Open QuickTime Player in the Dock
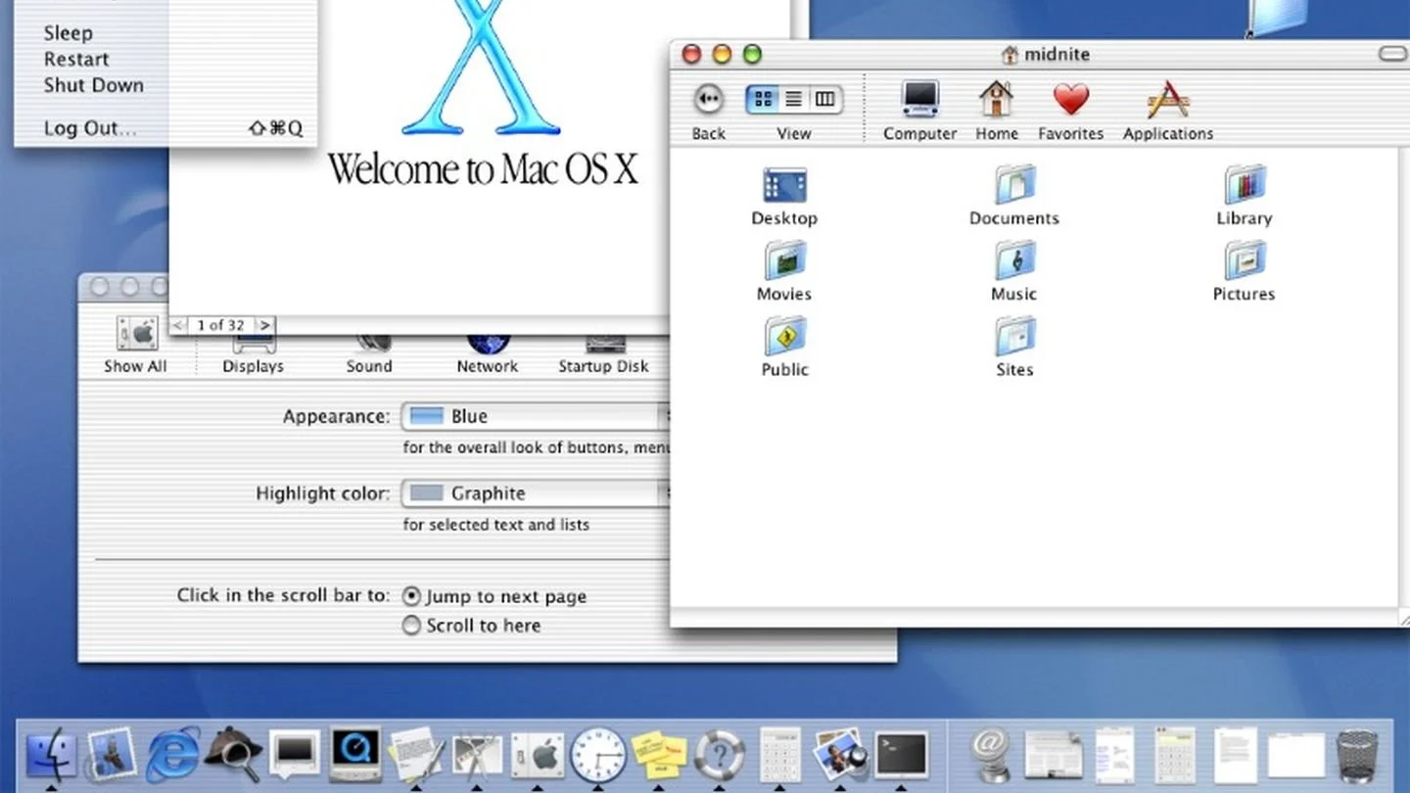Viewport: 1410px width, 793px height. click(354, 754)
